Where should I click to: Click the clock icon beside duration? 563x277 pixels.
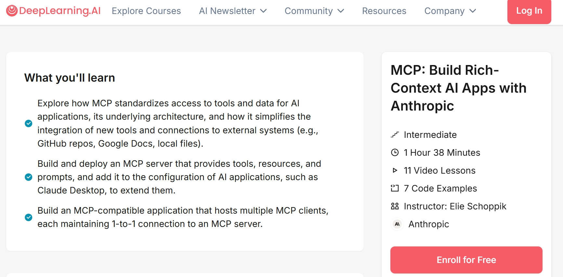click(x=395, y=152)
